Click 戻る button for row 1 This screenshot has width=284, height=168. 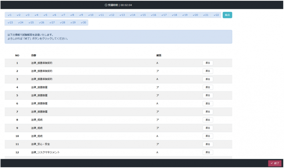point(208,63)
